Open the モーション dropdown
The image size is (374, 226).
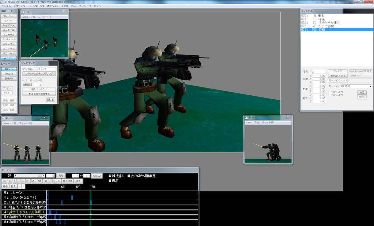[356, 86]
